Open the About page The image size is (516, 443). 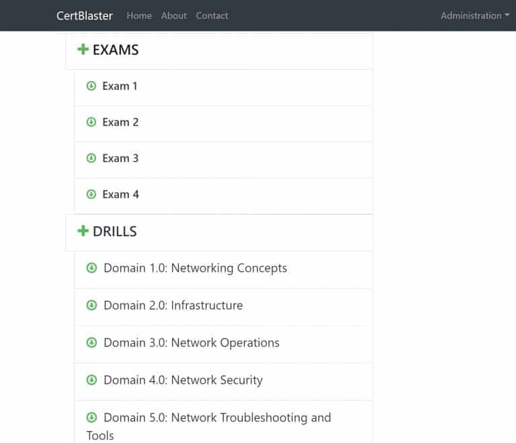pyautogui.click(x=174, y=15)
